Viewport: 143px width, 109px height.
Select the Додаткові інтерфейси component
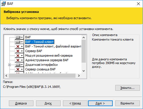click(41, 65)
